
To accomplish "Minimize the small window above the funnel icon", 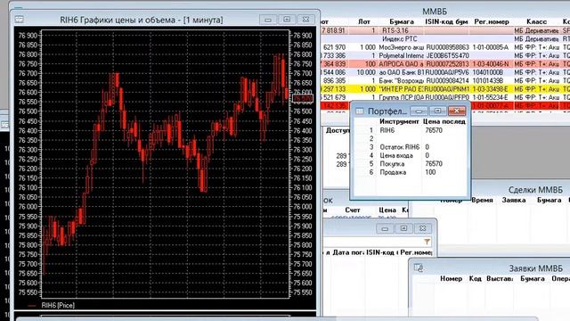I will coord(385,228).
